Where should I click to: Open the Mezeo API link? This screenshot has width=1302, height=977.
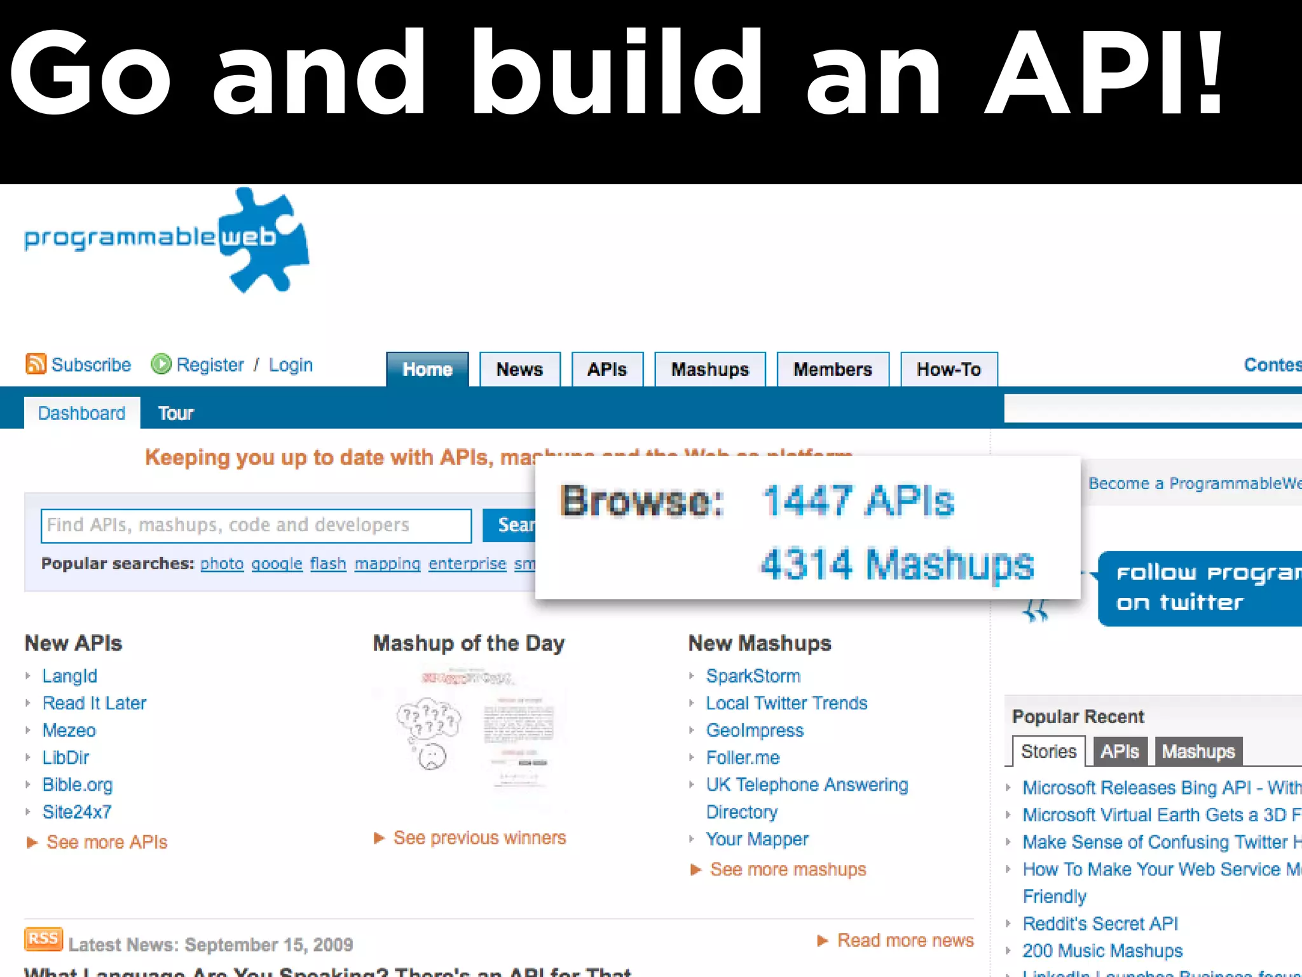pos(69,730)
